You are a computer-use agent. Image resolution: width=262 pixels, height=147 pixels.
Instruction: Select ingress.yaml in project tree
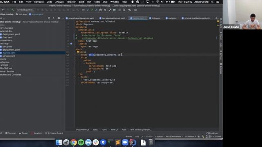9,53
